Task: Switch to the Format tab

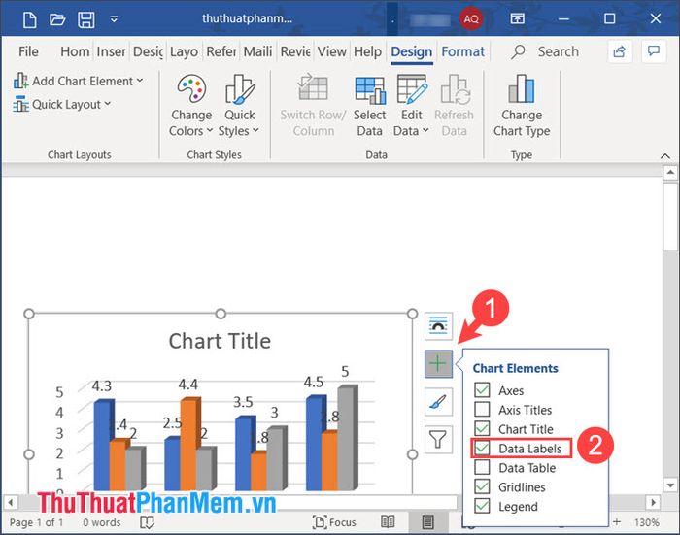Action: click(x=462, y=51)
